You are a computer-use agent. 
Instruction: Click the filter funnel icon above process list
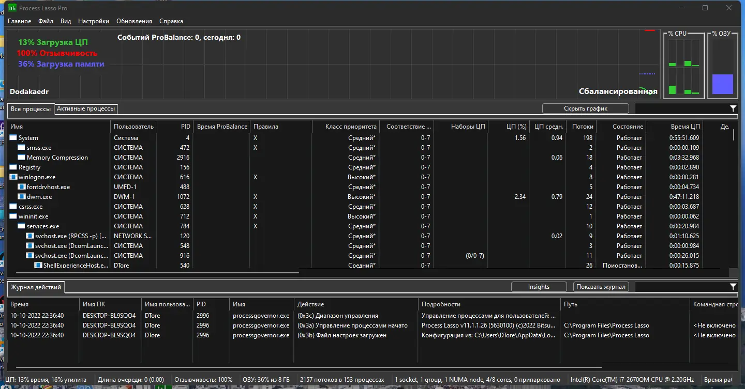[x=733, y=108]
